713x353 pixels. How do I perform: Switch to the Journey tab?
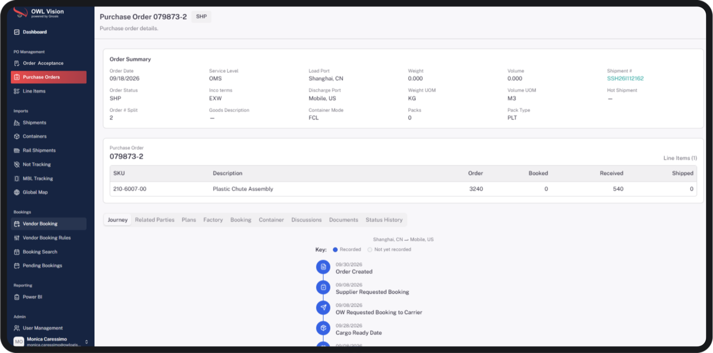click(118, 220)
